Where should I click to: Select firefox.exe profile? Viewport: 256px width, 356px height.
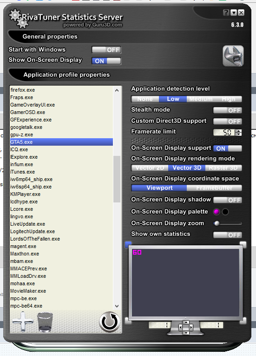point(61,90)
